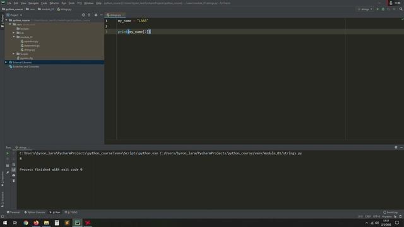Open the Event Log

click(x=391, y=212)
